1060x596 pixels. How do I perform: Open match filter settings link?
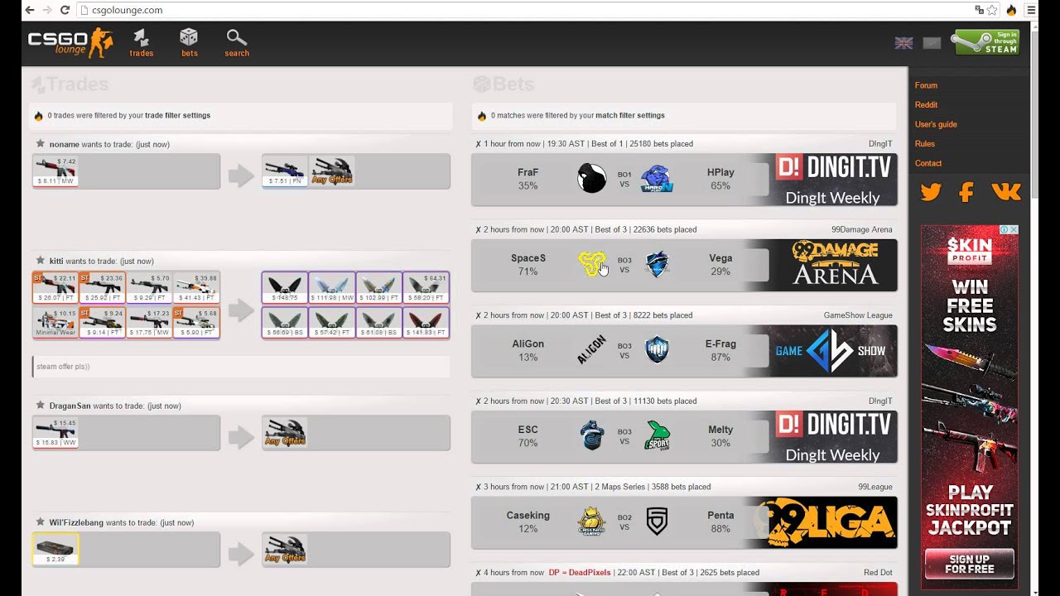630,116
